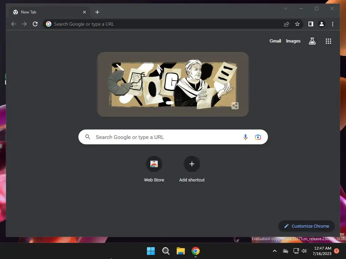Click the Customize Chrome button
Screen dimensions: 346x259
(306, 226)
